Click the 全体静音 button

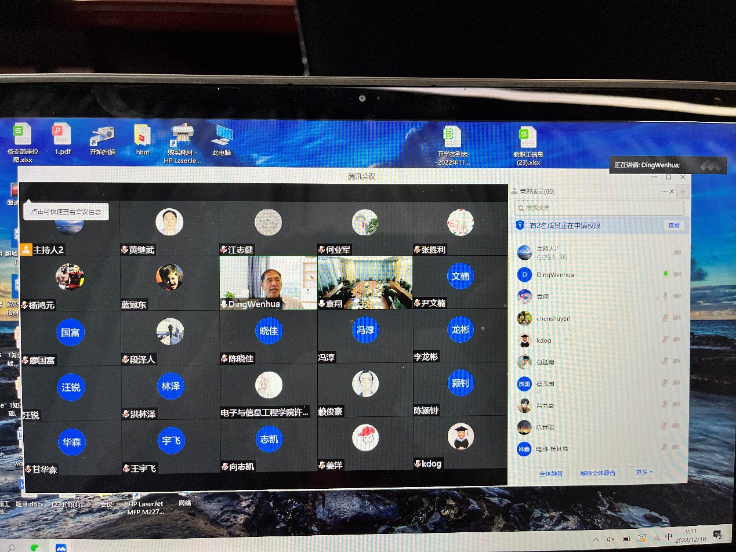coord(551,473)
